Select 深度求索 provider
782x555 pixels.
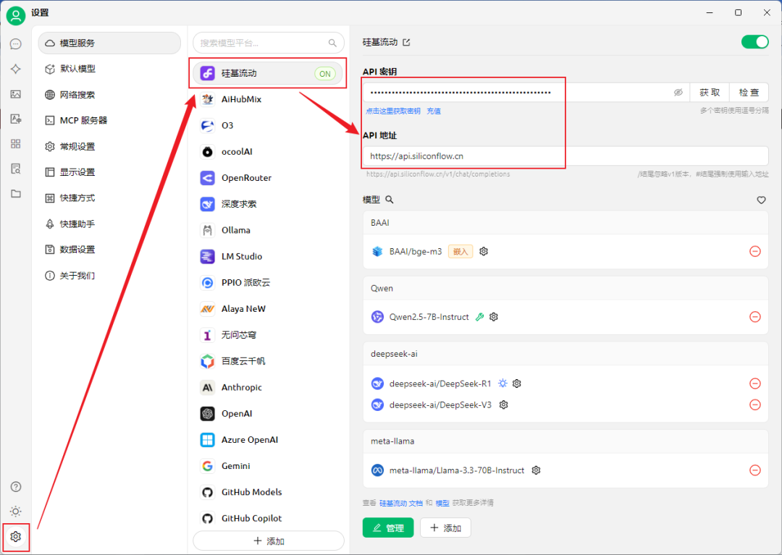(269, 204)
